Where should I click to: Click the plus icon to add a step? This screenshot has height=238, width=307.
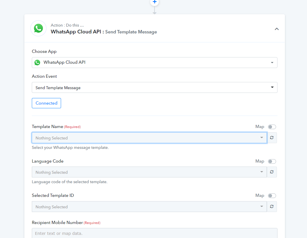(155, 2)
